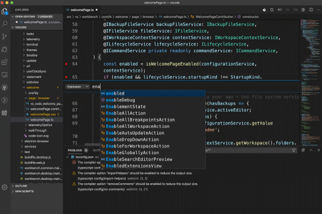
Task: Select EnablementState suggestion
Action: coord(153,107)
